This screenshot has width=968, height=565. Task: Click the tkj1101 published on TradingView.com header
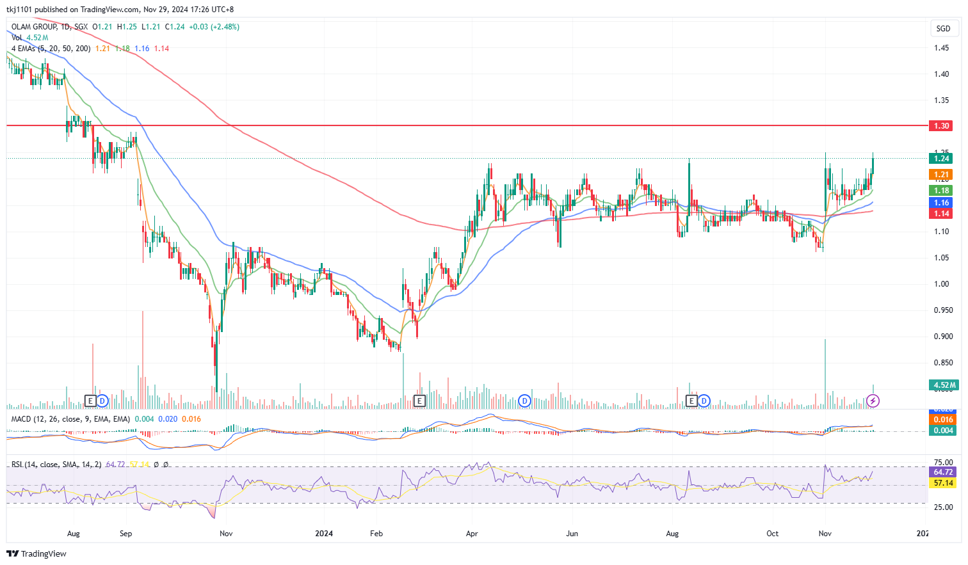[120, 10]
